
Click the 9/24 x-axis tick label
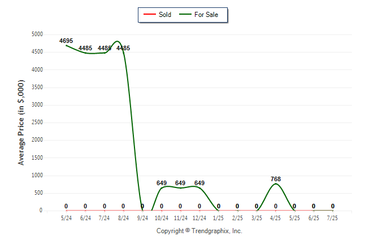coord(142,218)
